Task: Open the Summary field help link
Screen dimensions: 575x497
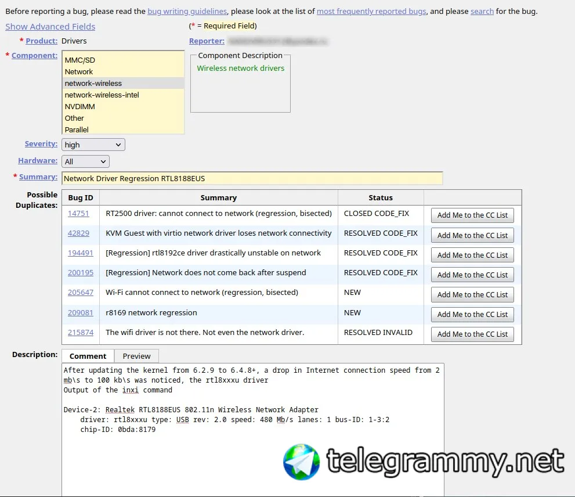Action: tap(38, 177)
